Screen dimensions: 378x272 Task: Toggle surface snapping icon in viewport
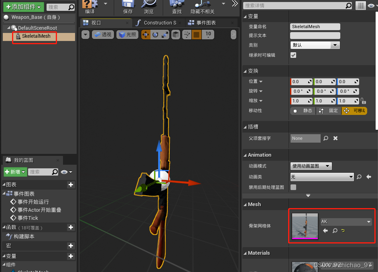187,35
